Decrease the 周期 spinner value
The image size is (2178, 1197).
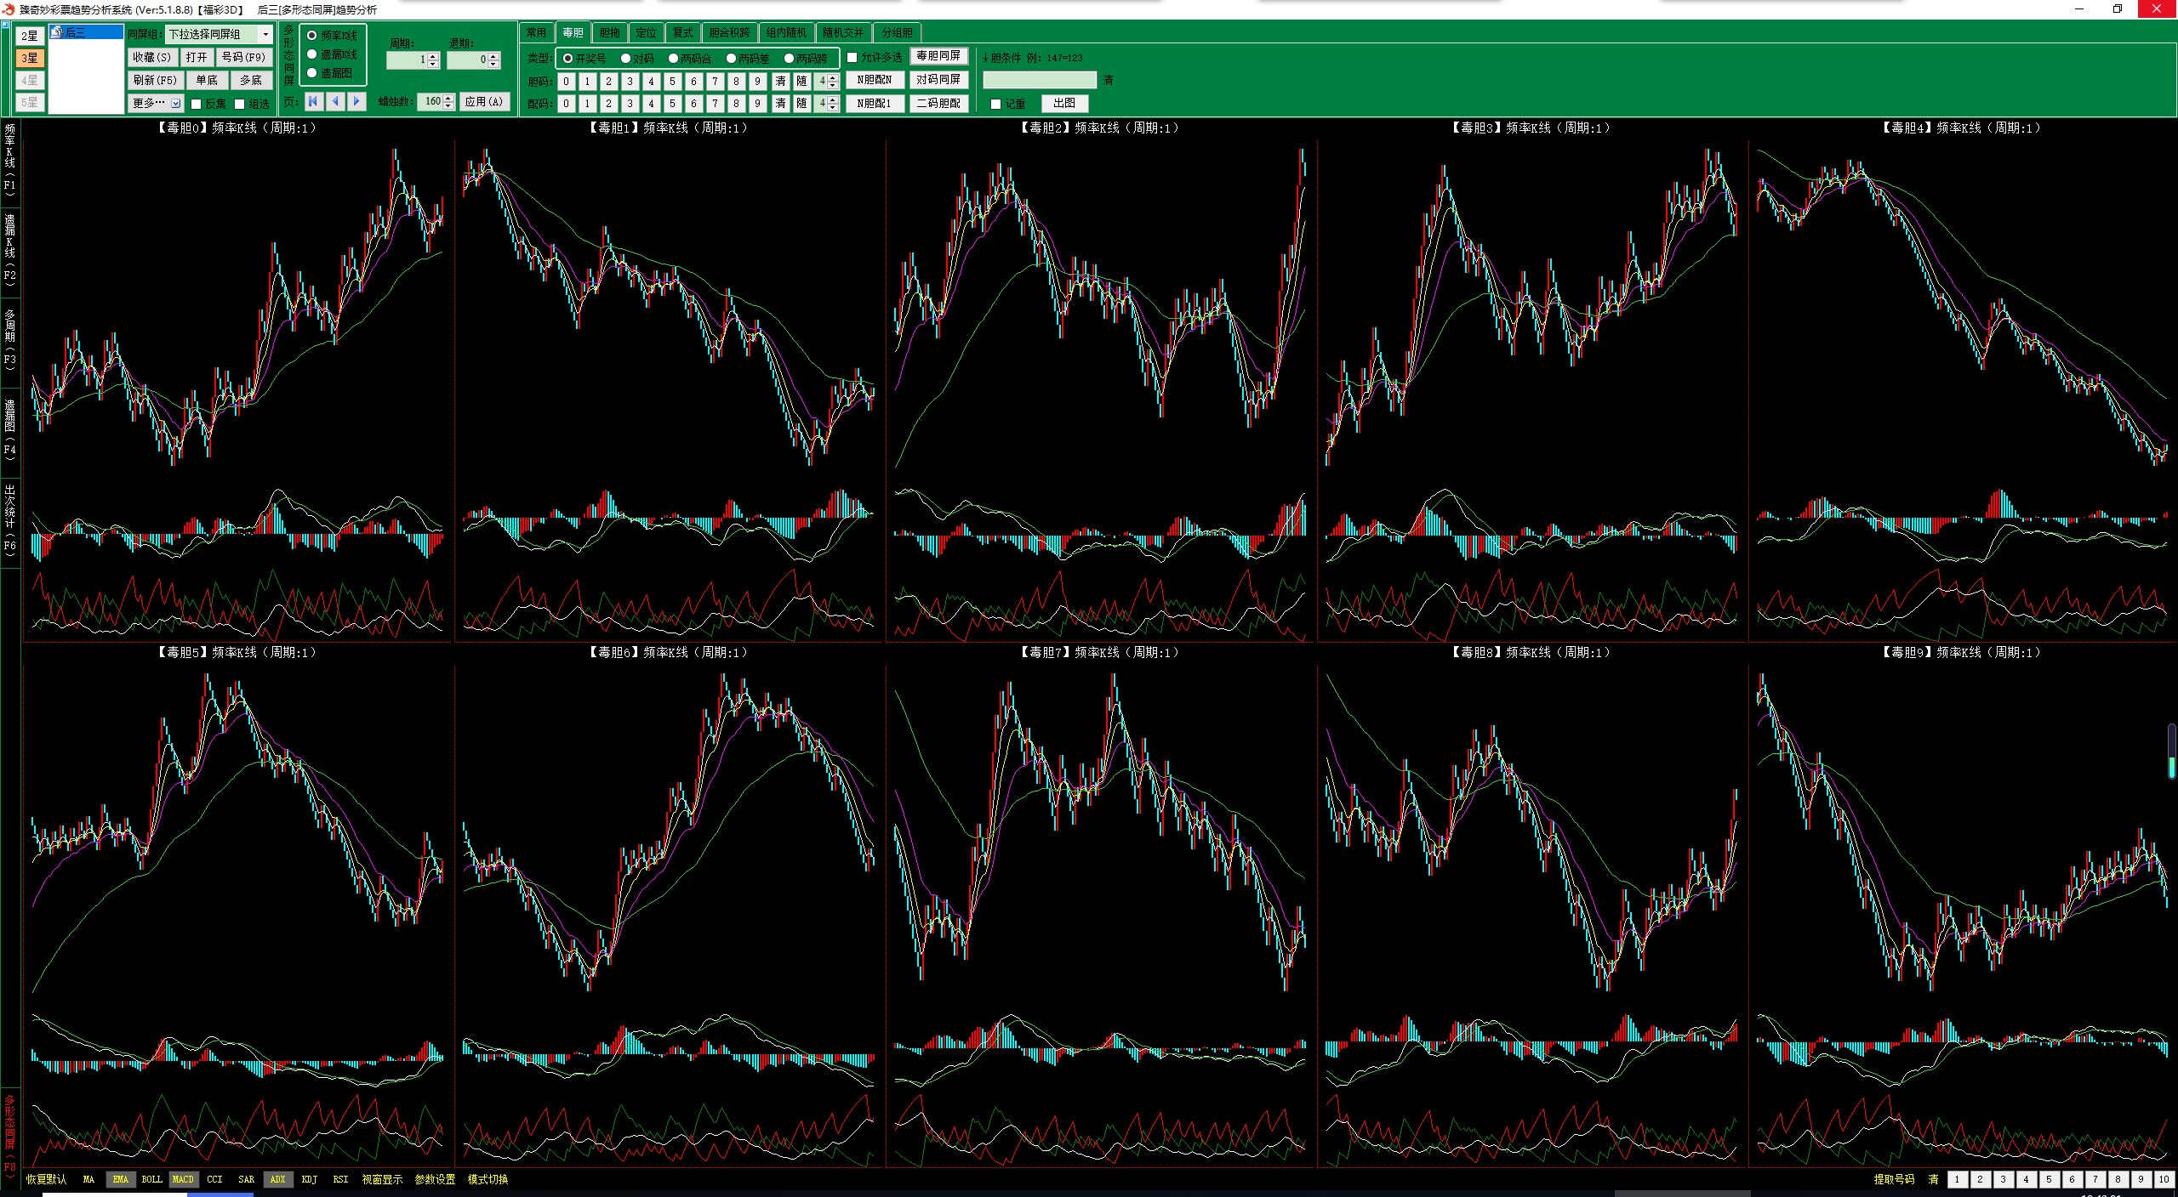(x=433, y=65)
